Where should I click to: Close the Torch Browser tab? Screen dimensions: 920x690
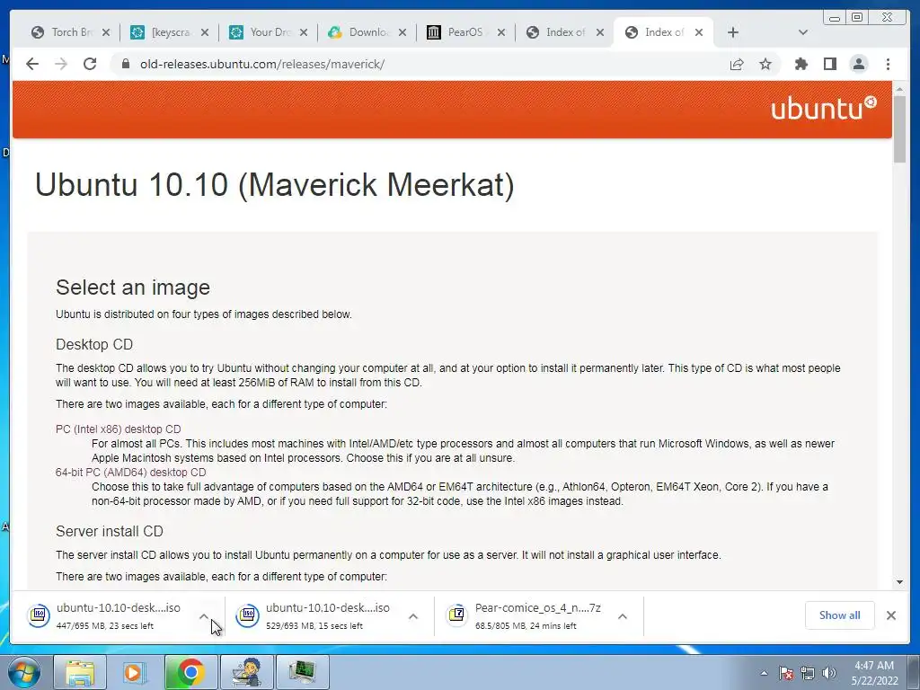106,32
